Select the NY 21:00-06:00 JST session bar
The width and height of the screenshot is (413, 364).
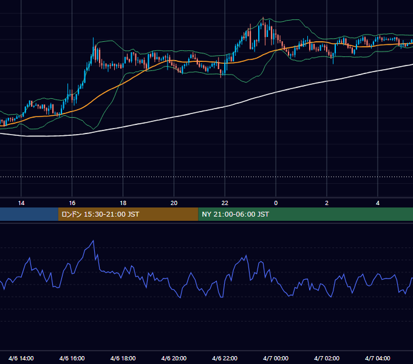[305, 214]
